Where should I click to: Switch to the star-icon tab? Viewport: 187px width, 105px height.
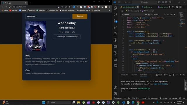click(x=163, y=7)
